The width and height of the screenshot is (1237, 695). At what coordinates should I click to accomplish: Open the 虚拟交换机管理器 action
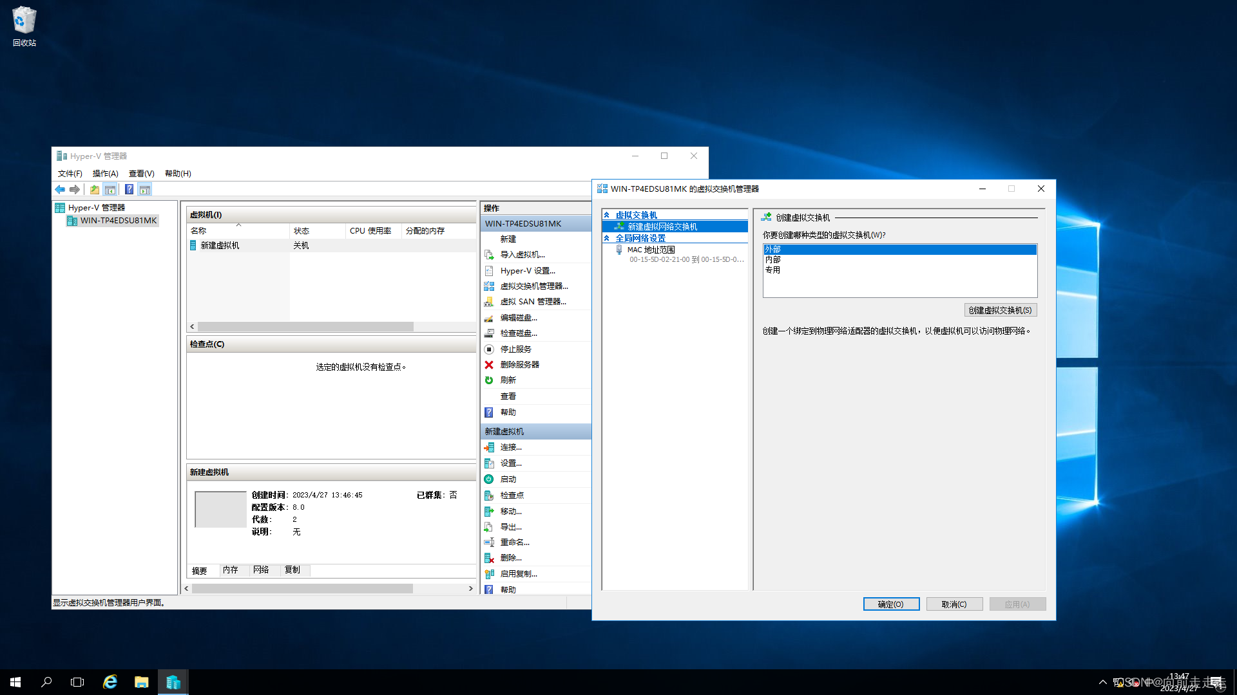pos(533,286)
